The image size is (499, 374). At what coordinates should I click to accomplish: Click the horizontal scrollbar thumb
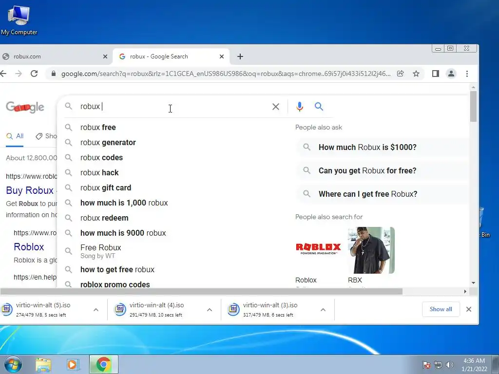point(201,292)
